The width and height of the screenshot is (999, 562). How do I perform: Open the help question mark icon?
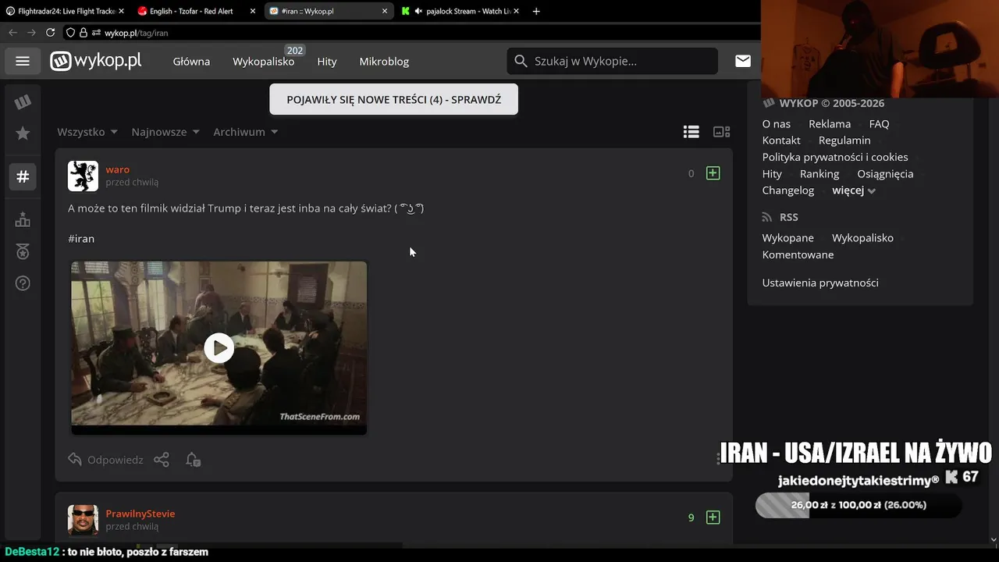coord(23,283)
